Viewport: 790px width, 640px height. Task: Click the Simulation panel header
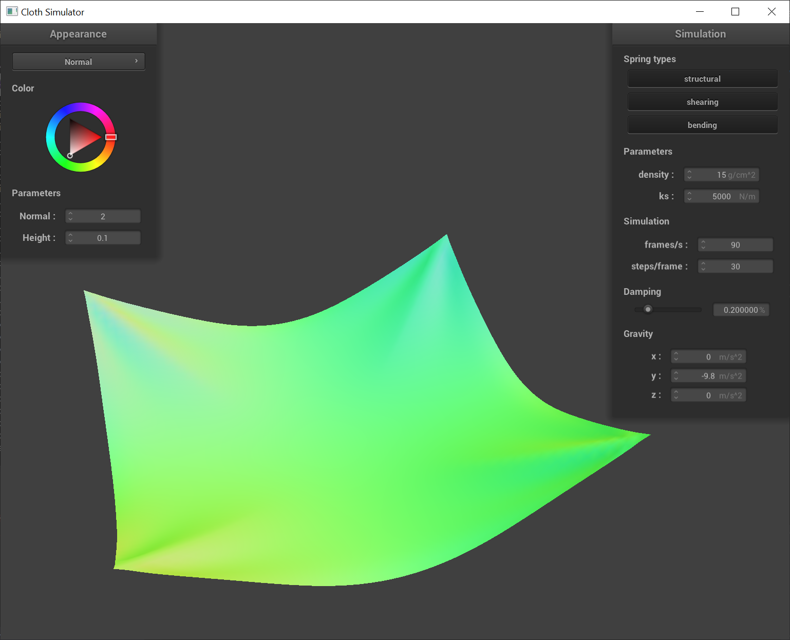[701, 34]
